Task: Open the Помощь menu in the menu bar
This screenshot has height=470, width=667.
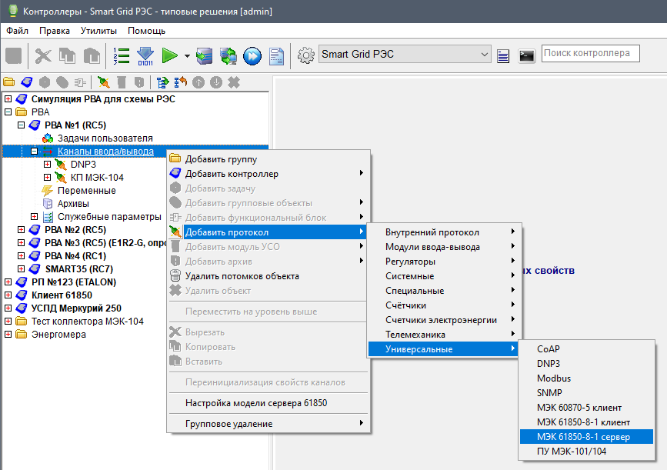Action: [146, 31]
